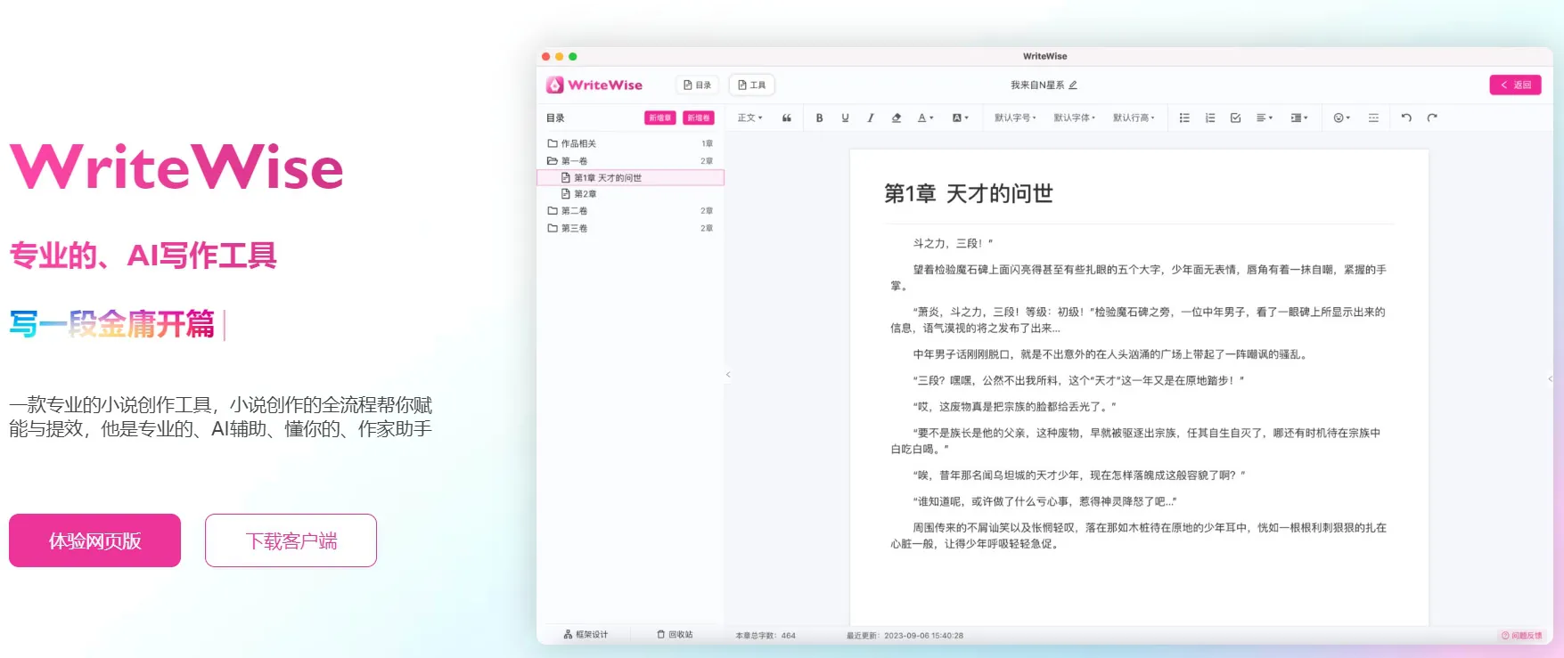Open 框架设计 in the bottom bar

(x=585, y=635)
